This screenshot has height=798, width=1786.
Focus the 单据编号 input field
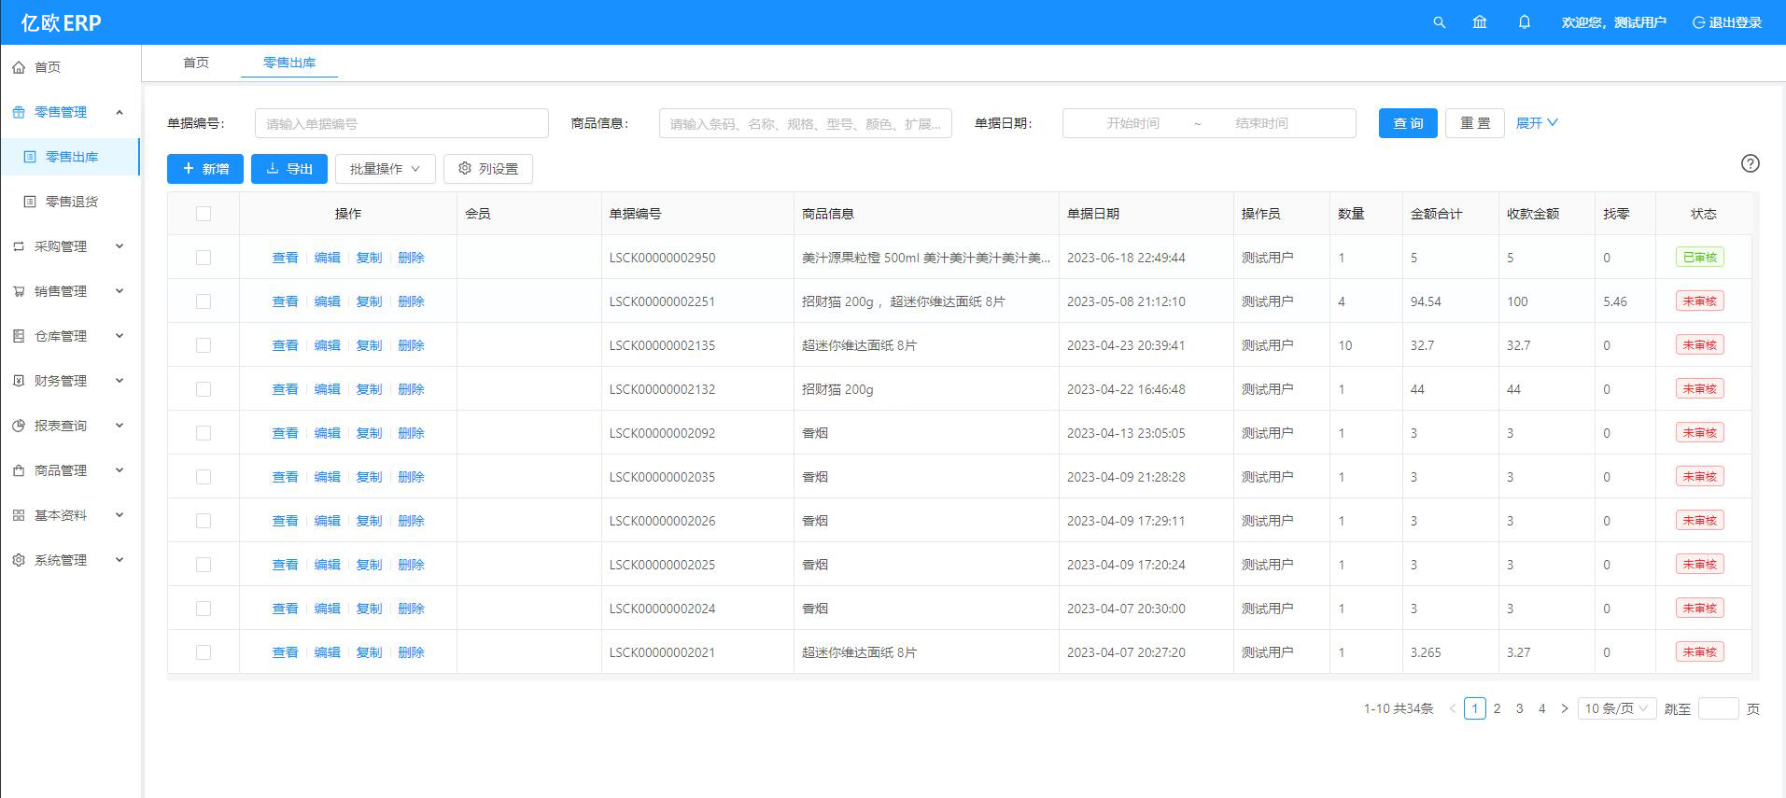point(401,123)
